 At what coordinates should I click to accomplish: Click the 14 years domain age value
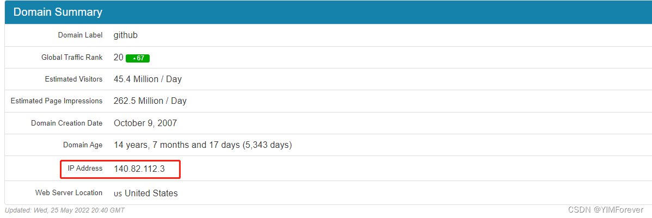click(x=203, y=145)
